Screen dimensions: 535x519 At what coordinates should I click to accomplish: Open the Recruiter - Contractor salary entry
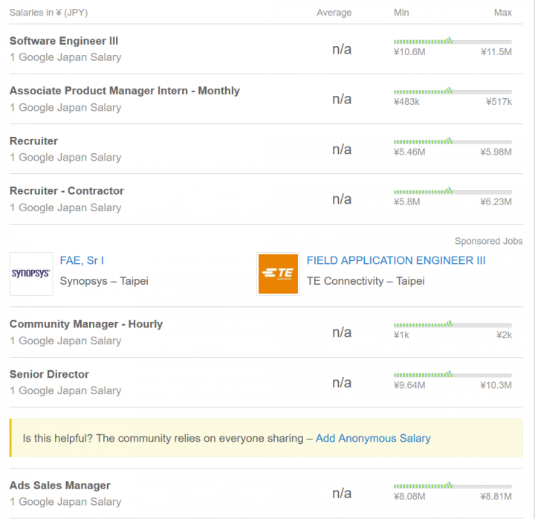click(x=67, y=191)
